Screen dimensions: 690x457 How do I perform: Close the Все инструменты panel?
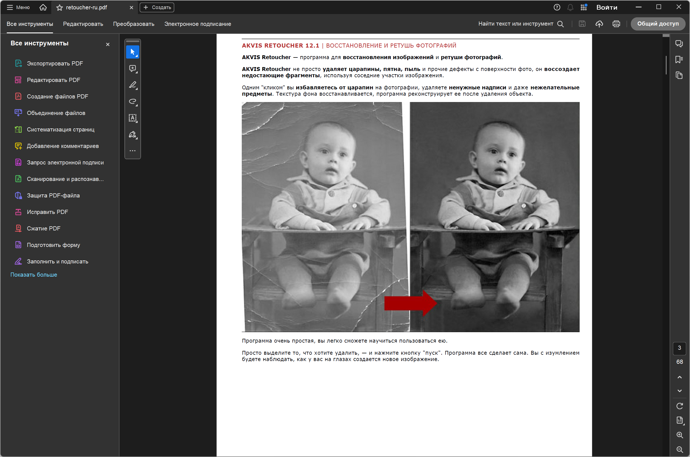coord(108,44)
